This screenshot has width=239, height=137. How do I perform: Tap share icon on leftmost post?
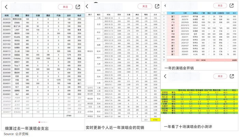click(78, 7)
